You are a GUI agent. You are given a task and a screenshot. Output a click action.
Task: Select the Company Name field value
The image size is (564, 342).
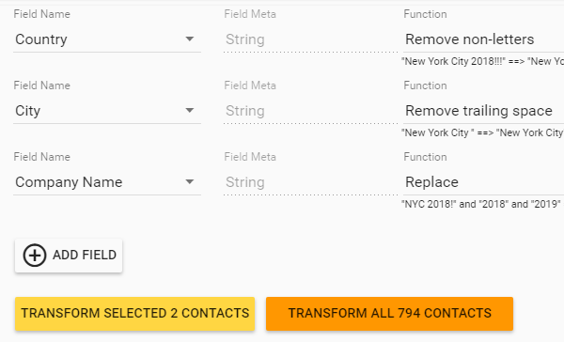[x=69, y=182]
